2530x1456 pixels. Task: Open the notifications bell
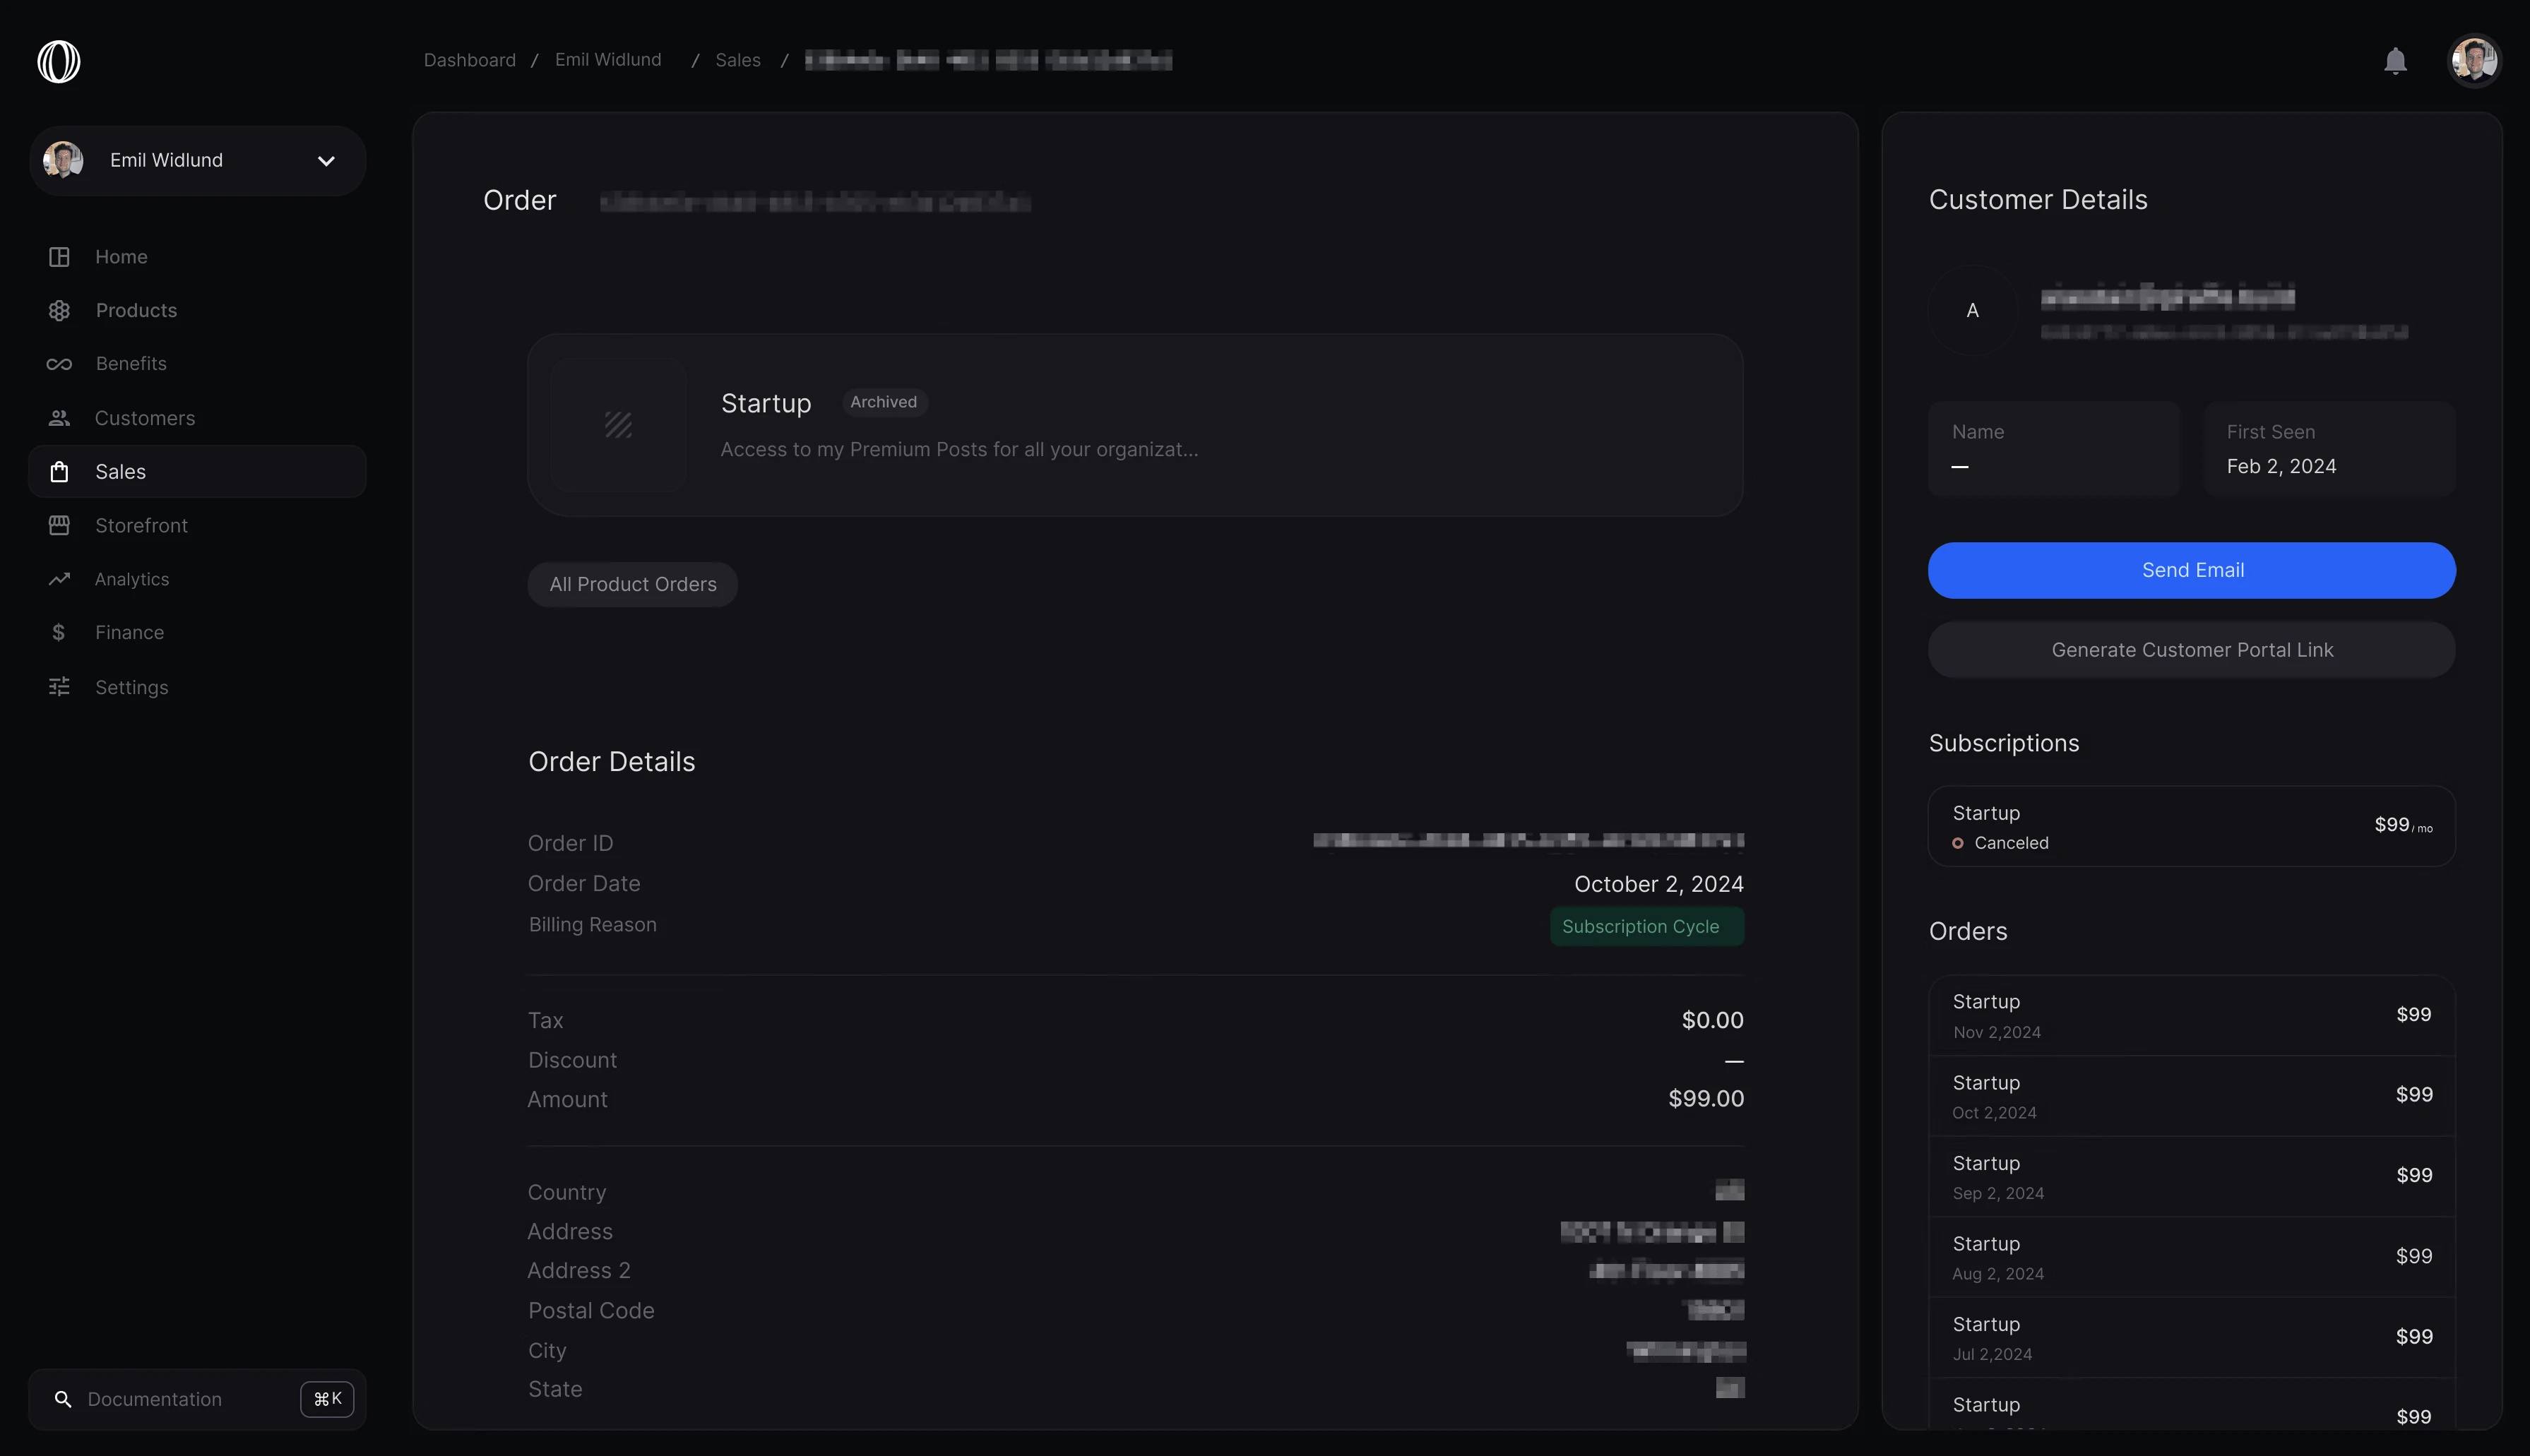click(x=2394, y=61)
